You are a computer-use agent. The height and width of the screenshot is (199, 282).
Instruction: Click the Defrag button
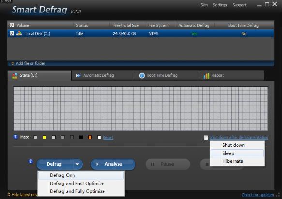pos(55,164)
